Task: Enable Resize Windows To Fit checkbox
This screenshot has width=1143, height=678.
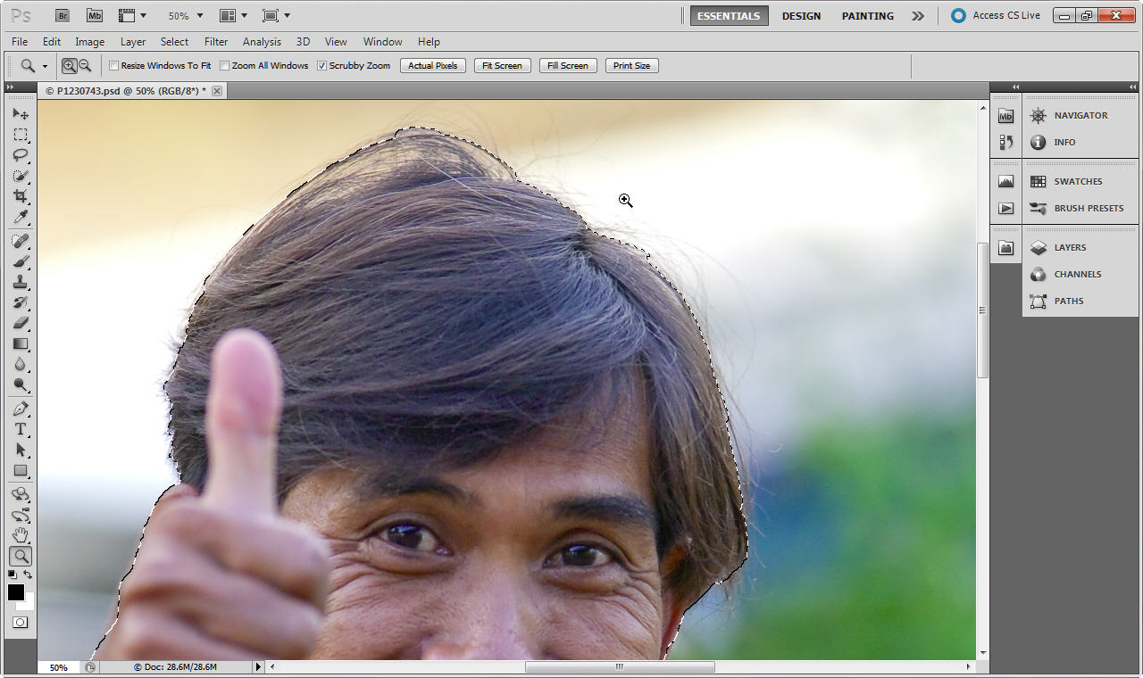Action: click(x=113, y=65)
